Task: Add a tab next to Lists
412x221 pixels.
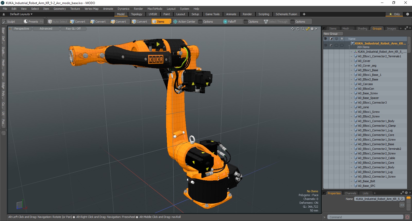Action: (375, 193)
